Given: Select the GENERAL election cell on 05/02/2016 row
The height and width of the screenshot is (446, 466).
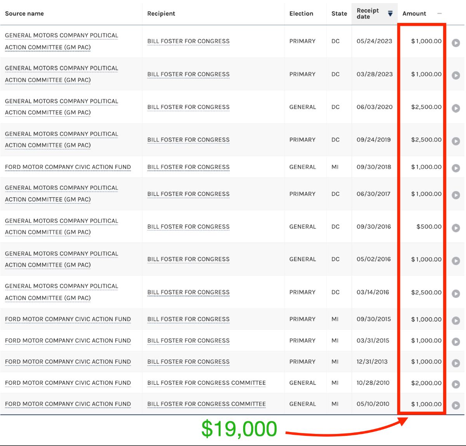Looking at the screenshot, I should click(x=303, y=259).
